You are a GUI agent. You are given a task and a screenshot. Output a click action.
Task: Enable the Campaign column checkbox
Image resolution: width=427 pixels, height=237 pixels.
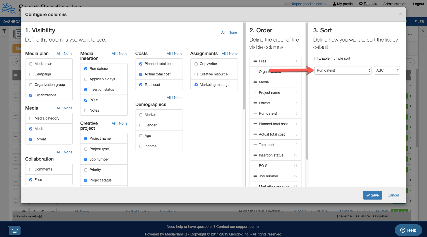pyautogui.click(x=31, y=74)
